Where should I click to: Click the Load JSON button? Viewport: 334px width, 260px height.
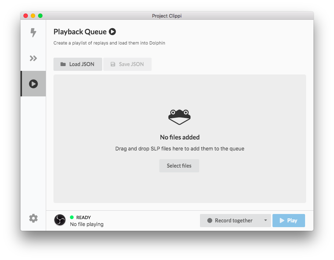tap(78, 64)
